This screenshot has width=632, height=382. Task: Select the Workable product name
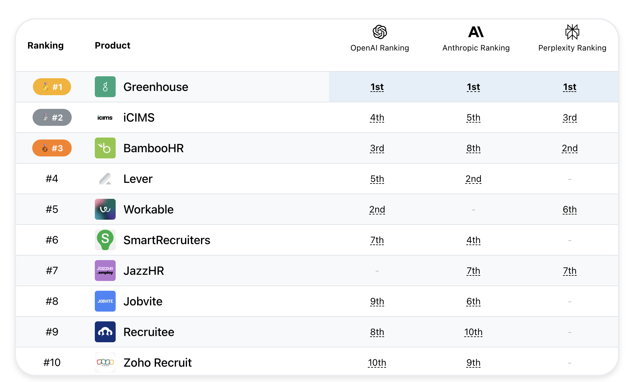coord(149,210)
